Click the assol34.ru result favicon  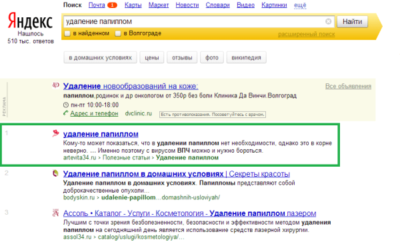coord(55,213)
